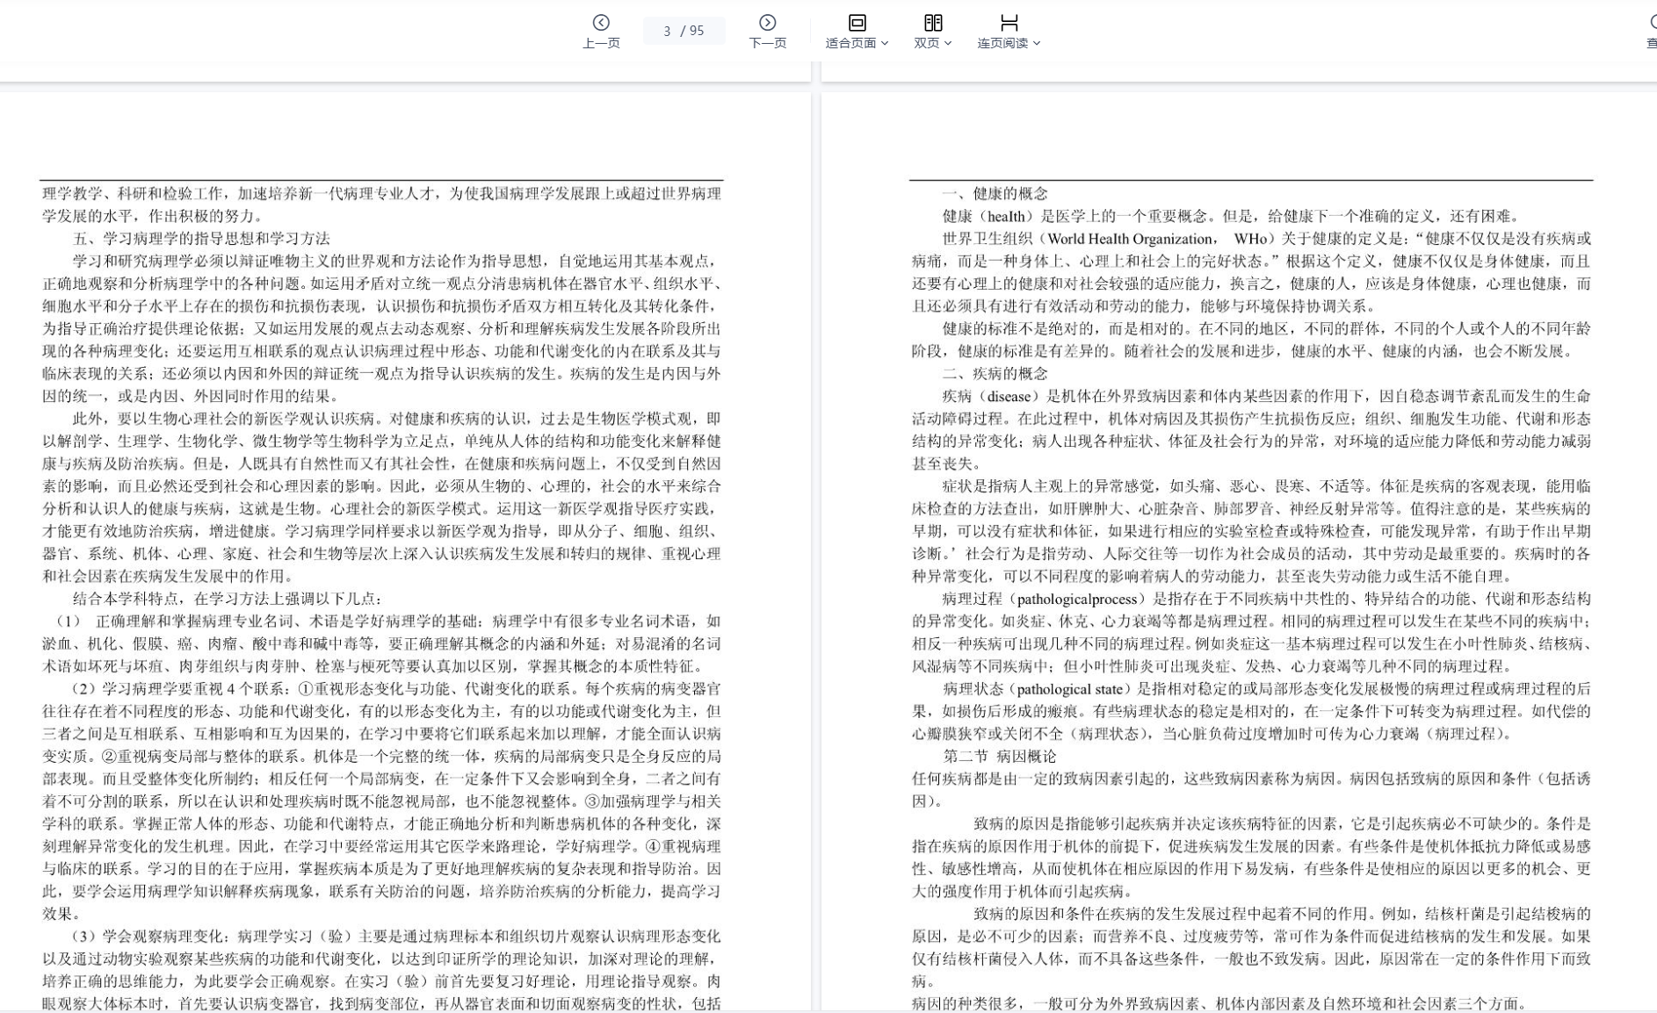Click the 下一页 text label
The height and width of the screenshot is (1013, 1657).
pyautogui.click(x=767, y=43)
